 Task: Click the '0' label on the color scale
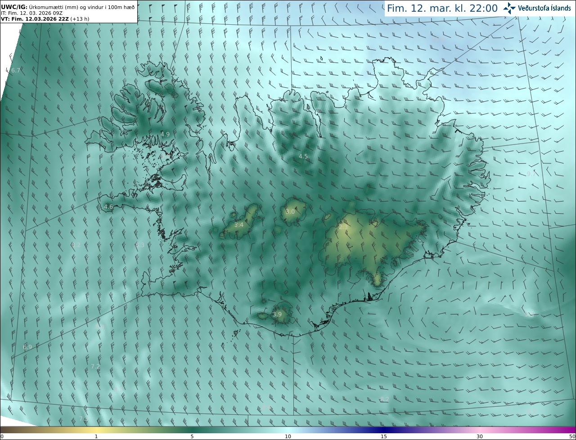pyautogui.click(x=1, y=436)
